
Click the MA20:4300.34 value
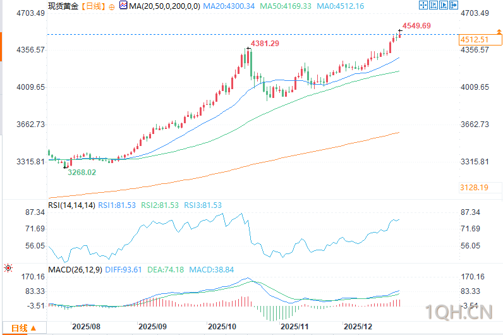[229, 6]
